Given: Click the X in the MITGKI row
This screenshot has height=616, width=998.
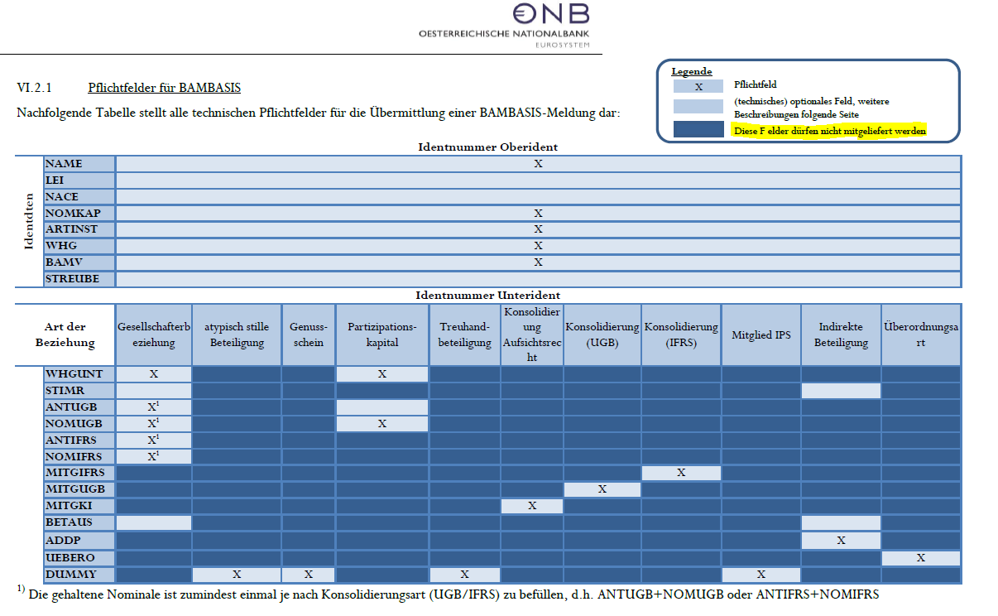Looking at the screenshot, I should point(532,506).
